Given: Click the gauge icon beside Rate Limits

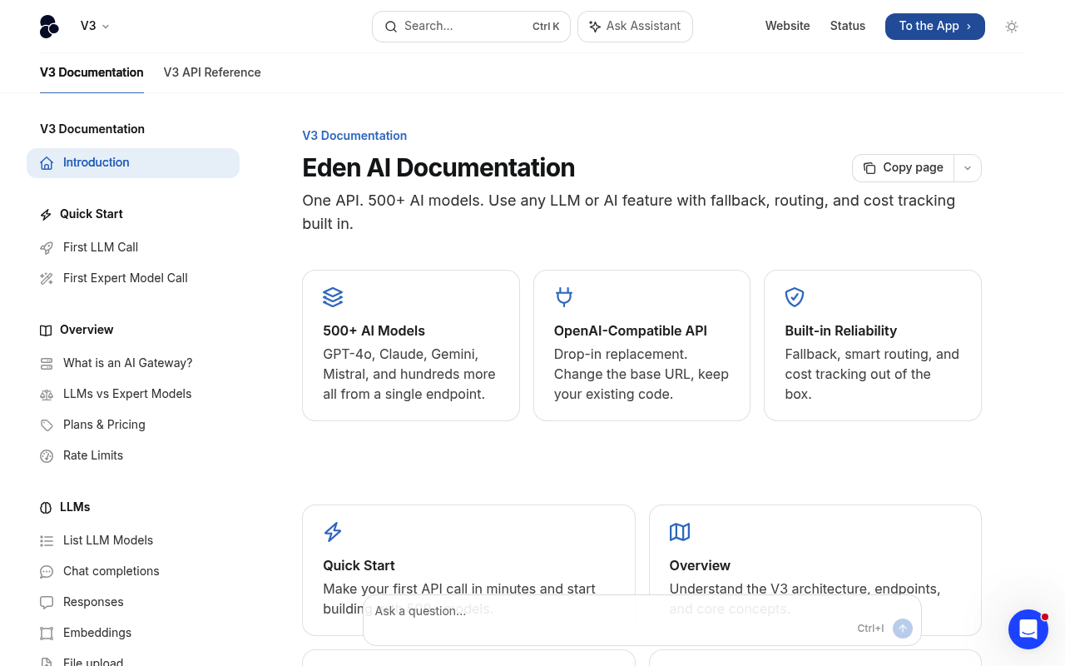Looking at the screenshot, I should [47, 456].
